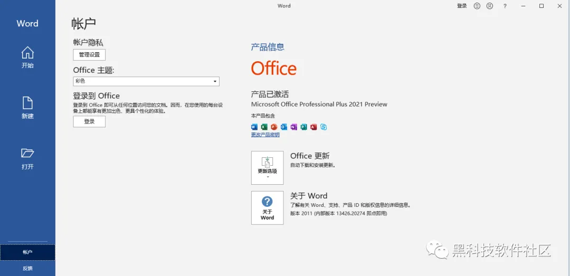
Task: Click the 自动下载和安装更新 text
Action: click(312, 165)
